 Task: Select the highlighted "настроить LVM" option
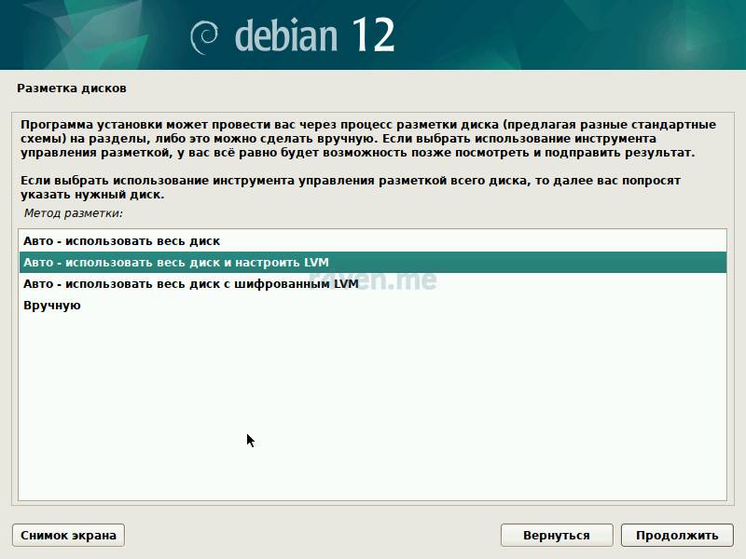point(175,262)
